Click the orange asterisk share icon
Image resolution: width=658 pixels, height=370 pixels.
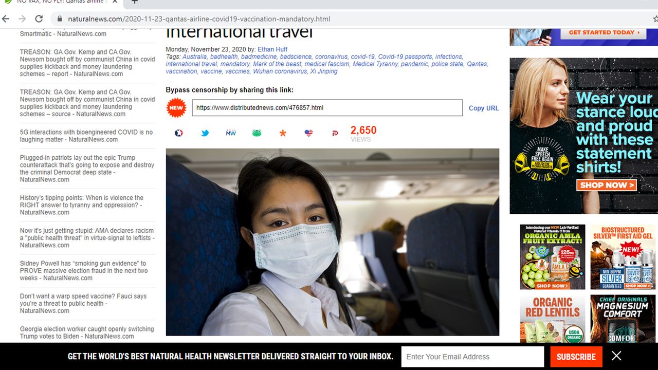coord(283,133)
